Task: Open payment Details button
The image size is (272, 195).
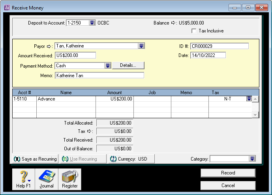Action: tap(128, 66)
